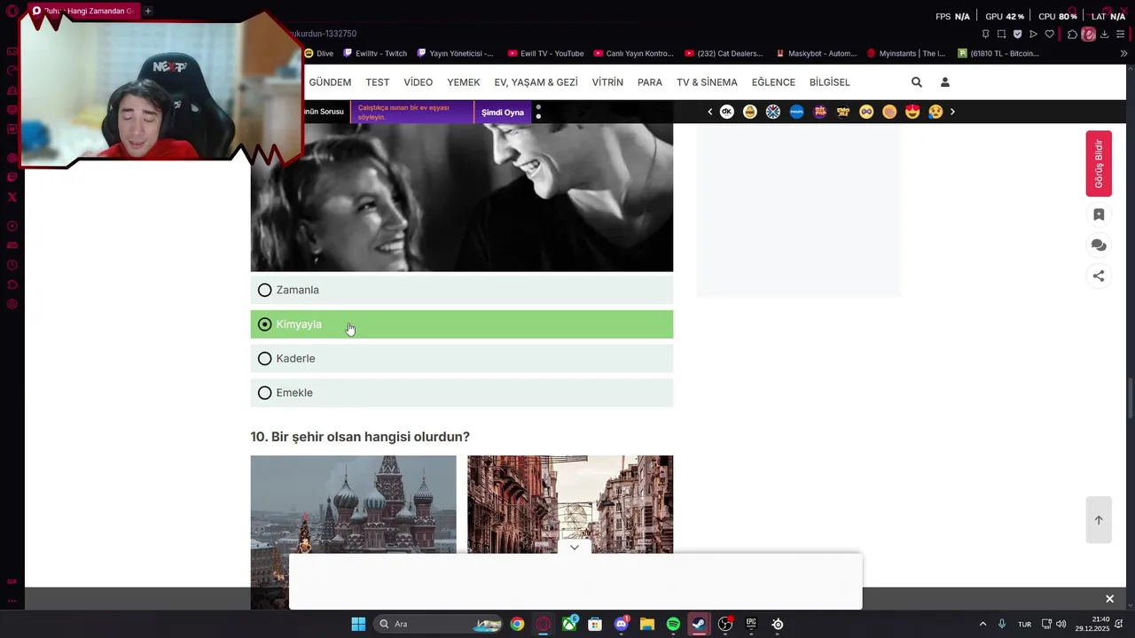Expand more bookmarks double-chevron
Screen dimensions: 1135x638
point(1123,53)
